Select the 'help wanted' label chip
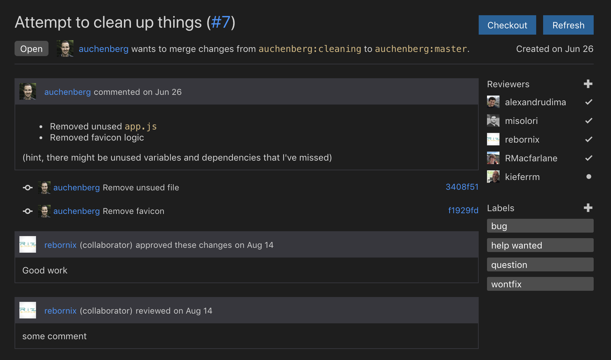The width and height of the screenshot is (611, 360). pyautogui.click(x=540, y=245)
